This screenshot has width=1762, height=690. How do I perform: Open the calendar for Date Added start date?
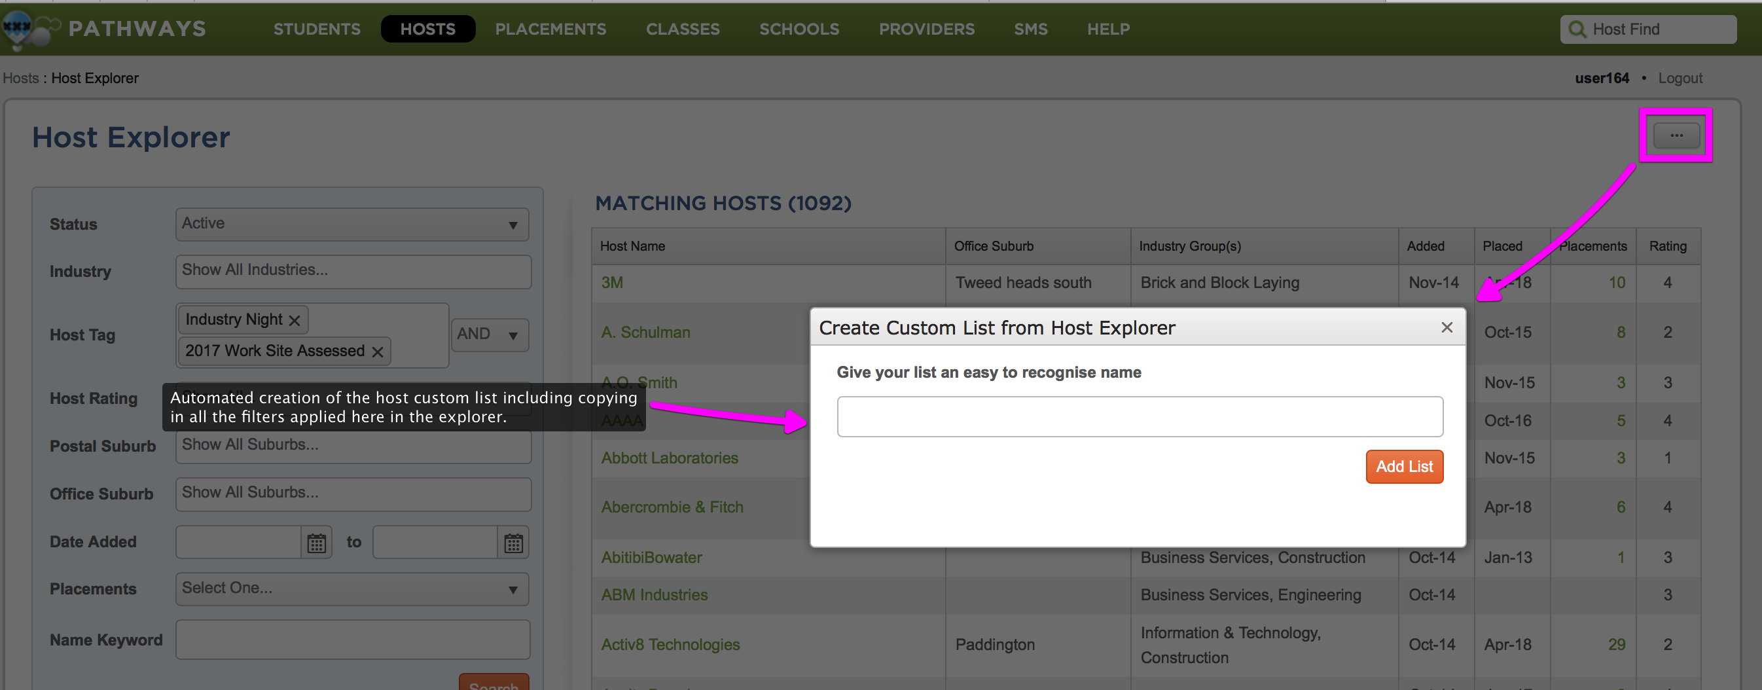click(x=315, y=541)
